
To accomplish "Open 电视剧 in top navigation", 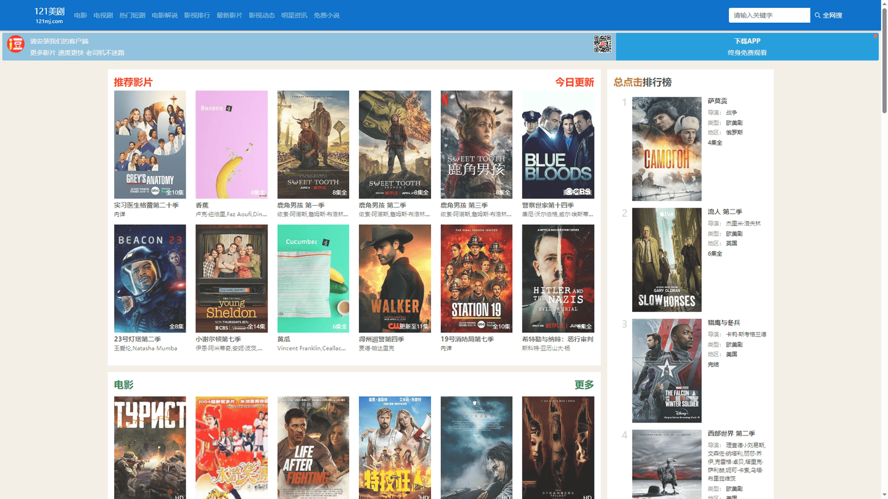I will (x=103, y=15).
